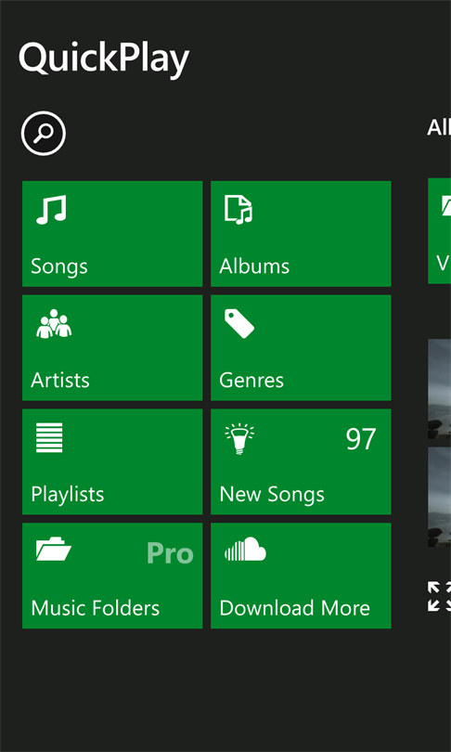Click the SoundCloud cloud icon
The width and height of the screenshot is (451, 752).
click(245, 550)
